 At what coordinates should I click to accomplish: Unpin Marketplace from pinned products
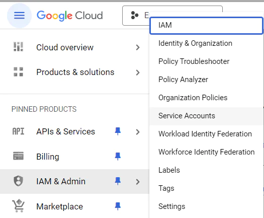click(118, 206)
